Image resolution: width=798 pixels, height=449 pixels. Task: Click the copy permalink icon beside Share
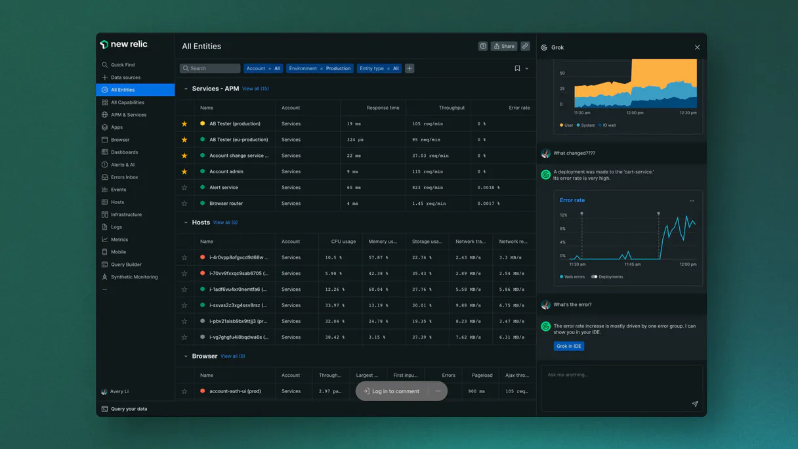click(x=525, y=46)
